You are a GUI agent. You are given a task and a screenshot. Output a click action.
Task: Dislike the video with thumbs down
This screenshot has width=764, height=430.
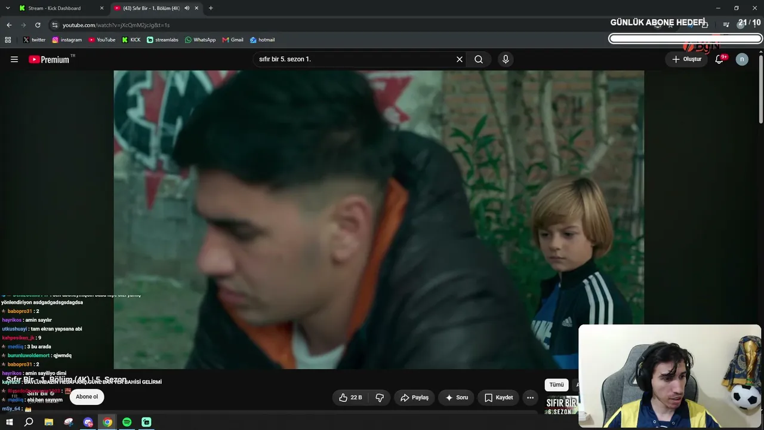380,397
